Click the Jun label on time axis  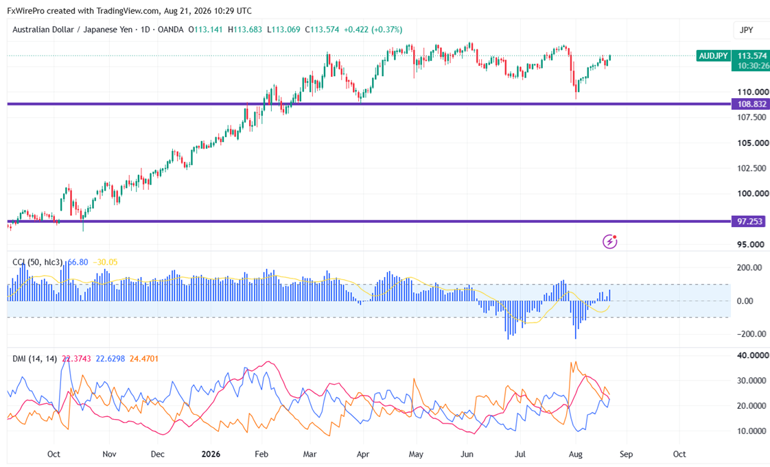(467, 454)
